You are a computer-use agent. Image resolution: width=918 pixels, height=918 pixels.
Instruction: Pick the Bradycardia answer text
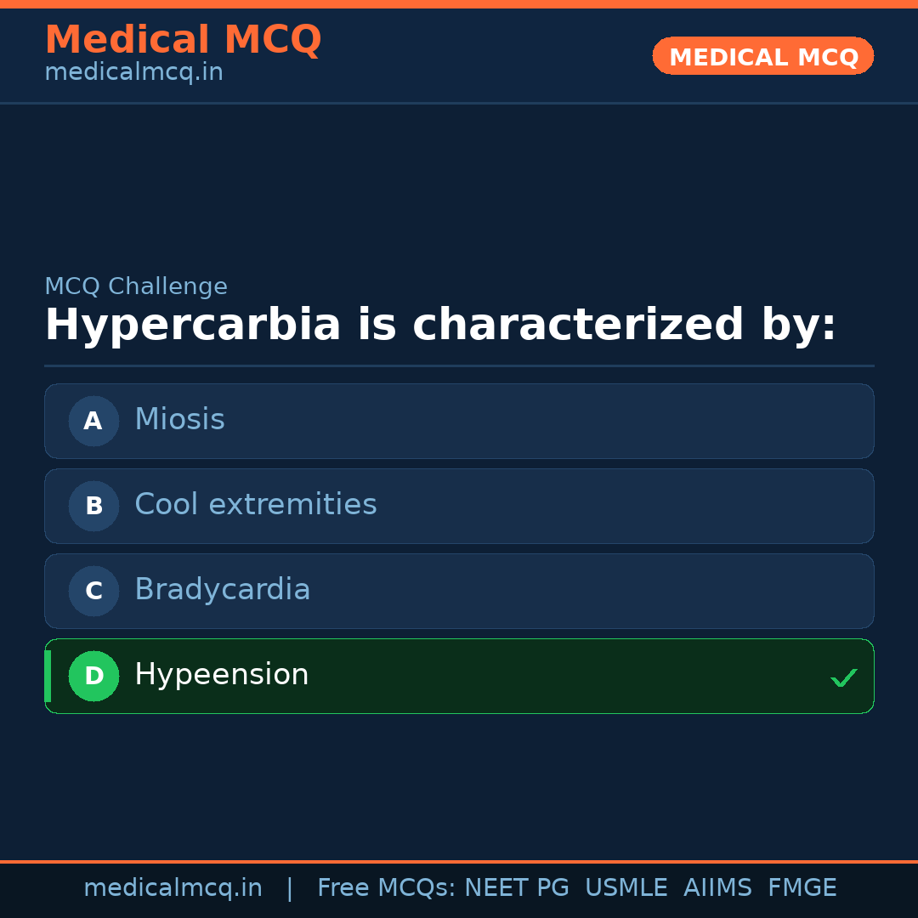coord(222,590)
